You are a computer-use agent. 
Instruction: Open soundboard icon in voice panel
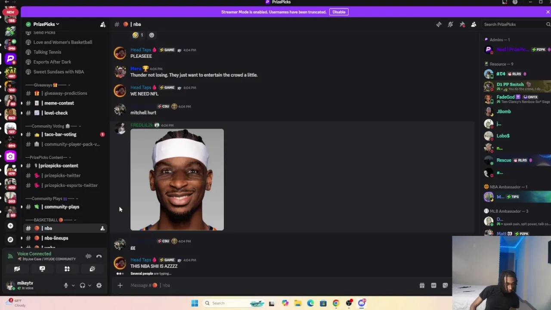pos(92,269)
